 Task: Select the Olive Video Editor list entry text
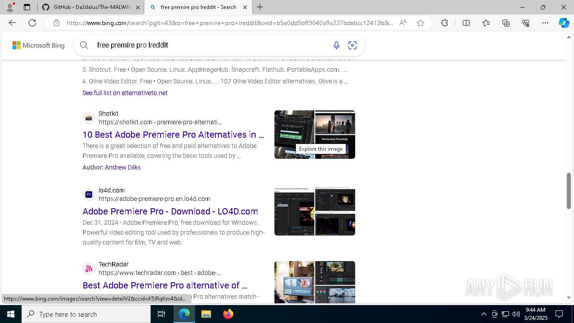(x=215, y=81)
